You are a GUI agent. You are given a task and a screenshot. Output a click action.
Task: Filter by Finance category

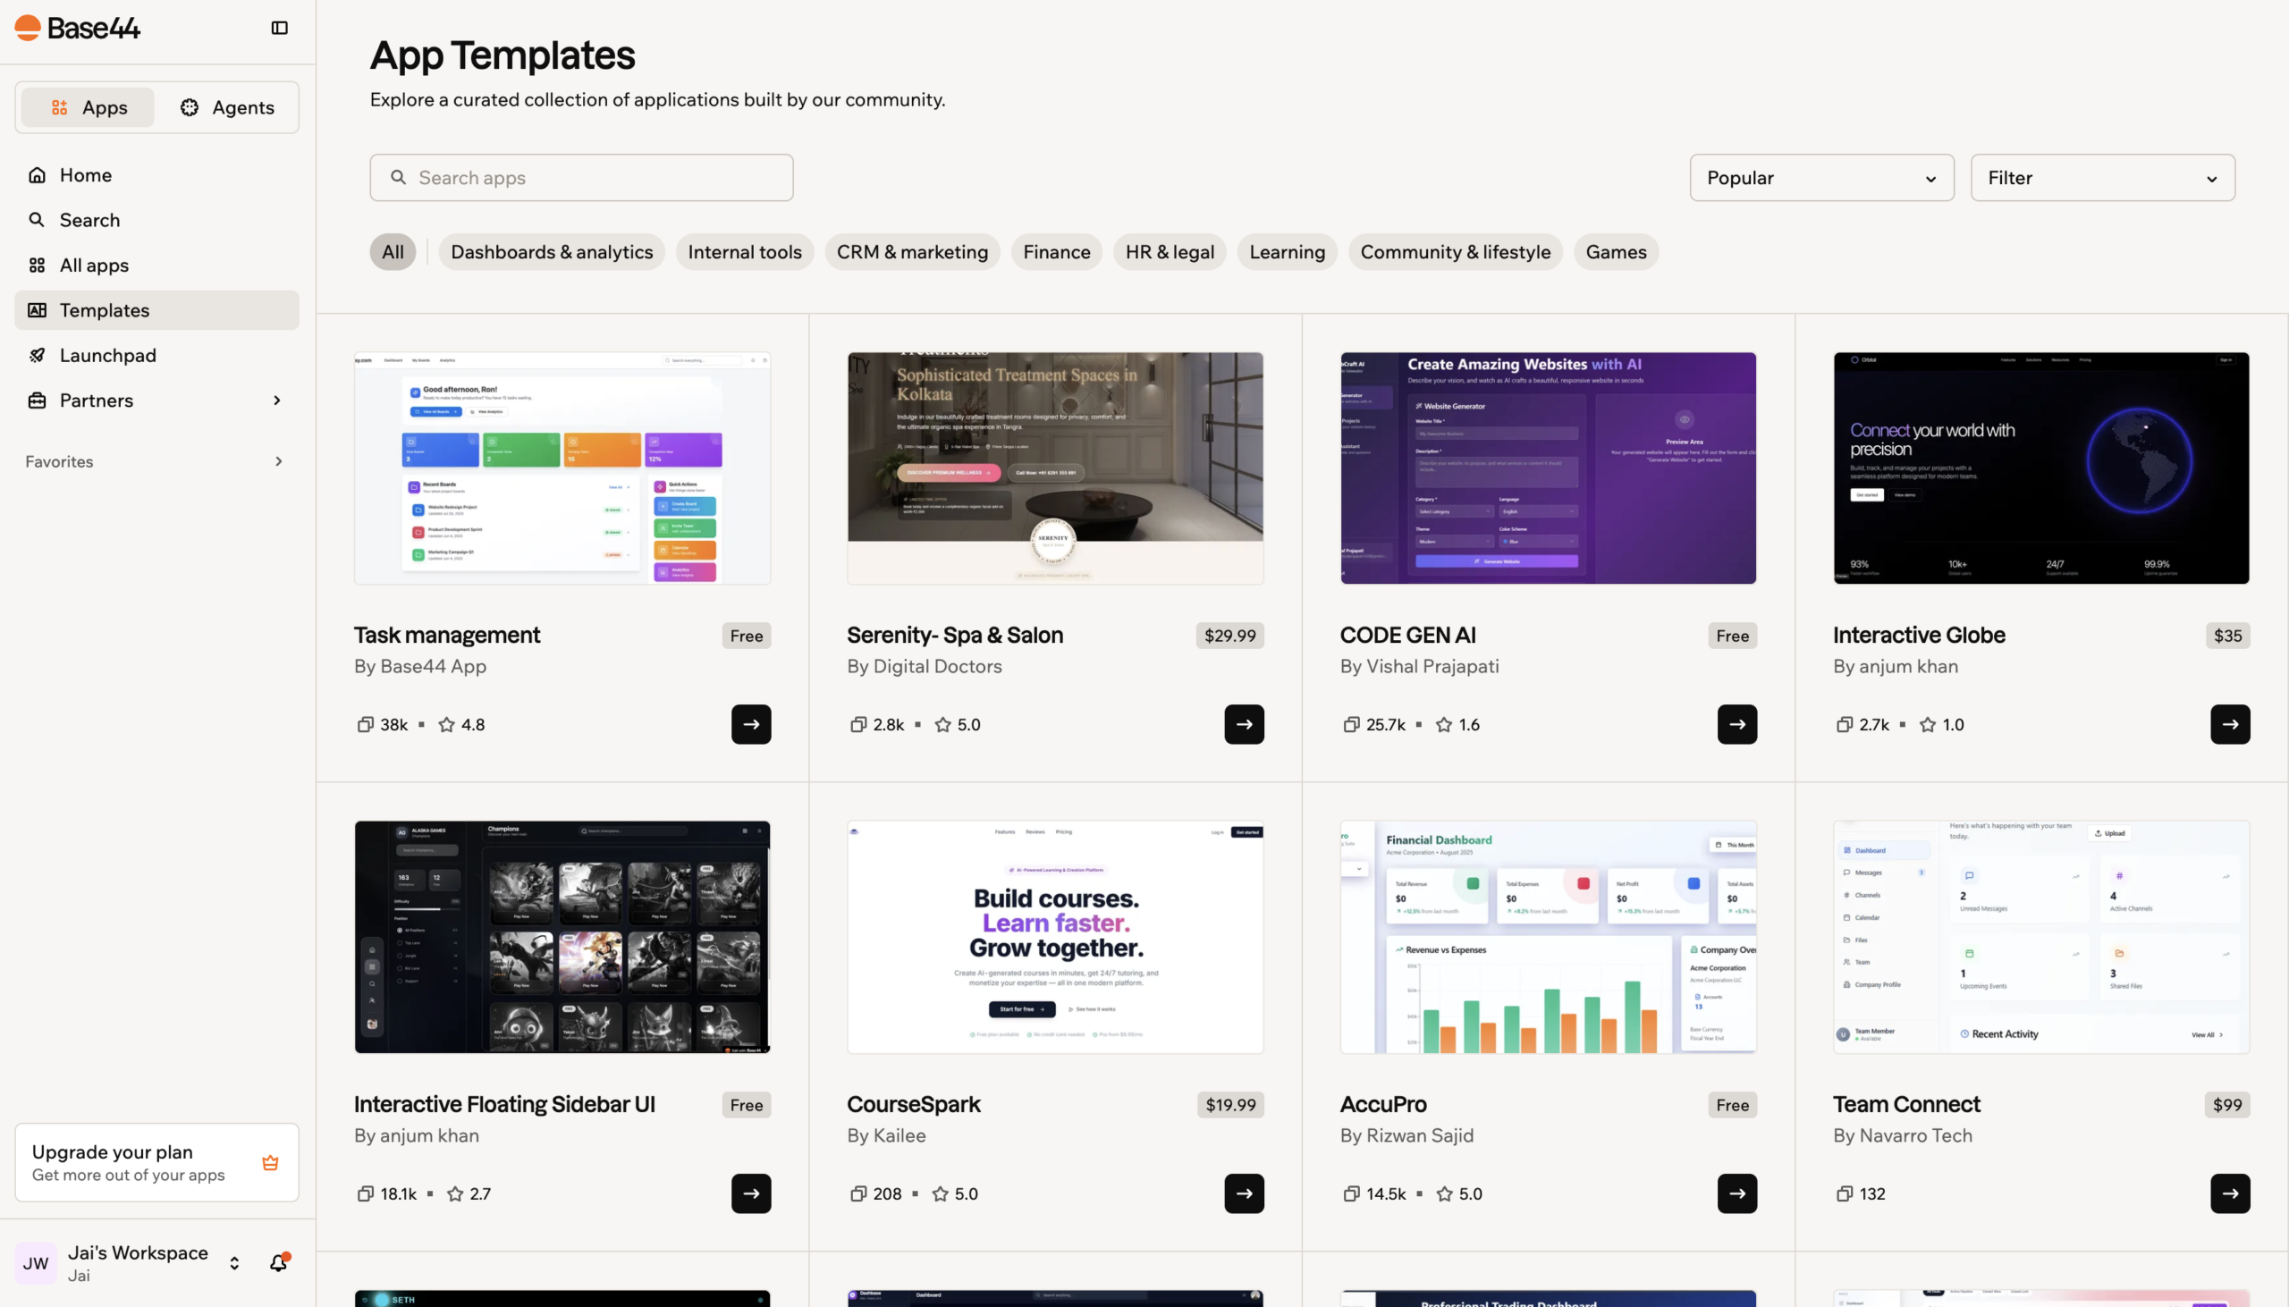[x=1057, y=251]
